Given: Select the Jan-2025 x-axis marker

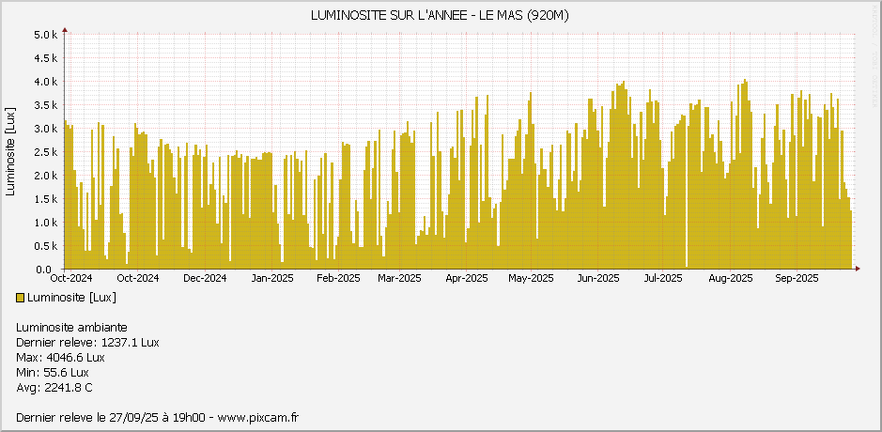Looking at the screenshot, I should pos(271,278).
